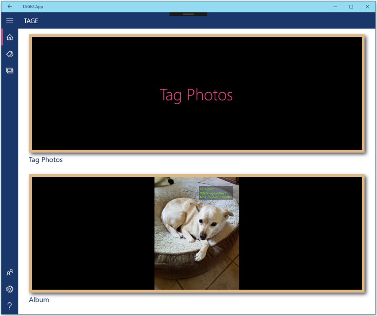Expand the navigation pane with hamburger menu
The image size is (377, 316).
click(10, 20)
